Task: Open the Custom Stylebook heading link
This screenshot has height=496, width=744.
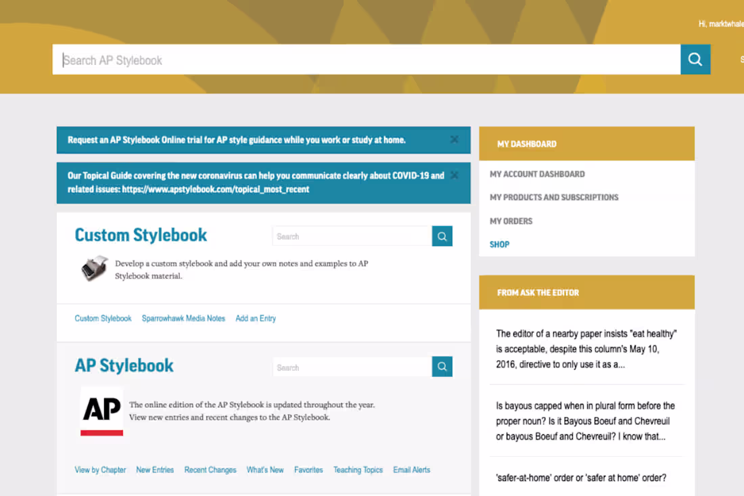Action: (140, 235)
